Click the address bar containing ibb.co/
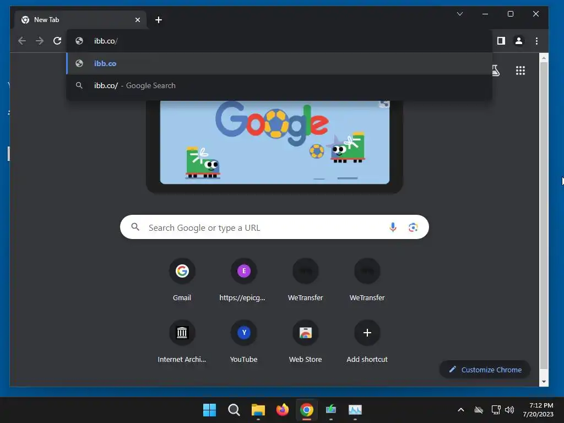Image resolution: width=564 pixels, height=423 pixels. click(279, 41)
